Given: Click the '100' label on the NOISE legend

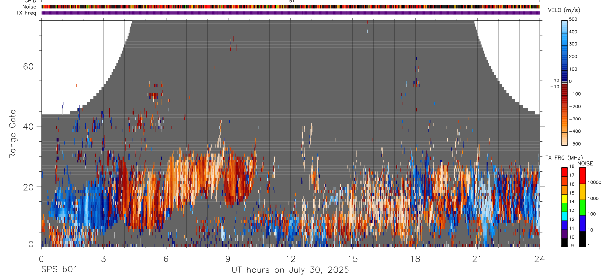Looking at the screenshot, I should [592, 215].
